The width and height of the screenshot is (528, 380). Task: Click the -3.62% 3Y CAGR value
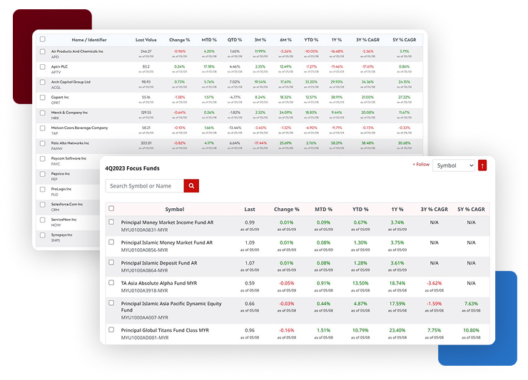434,283
